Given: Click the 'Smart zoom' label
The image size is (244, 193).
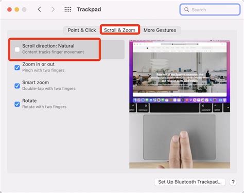Looking at the screenshot, I should coord(36,83).
